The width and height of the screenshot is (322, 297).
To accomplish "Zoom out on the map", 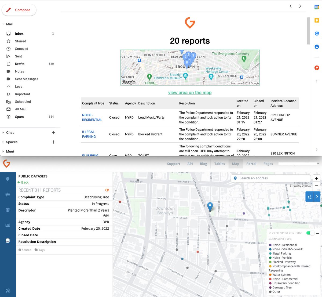I will pos(317,186).
